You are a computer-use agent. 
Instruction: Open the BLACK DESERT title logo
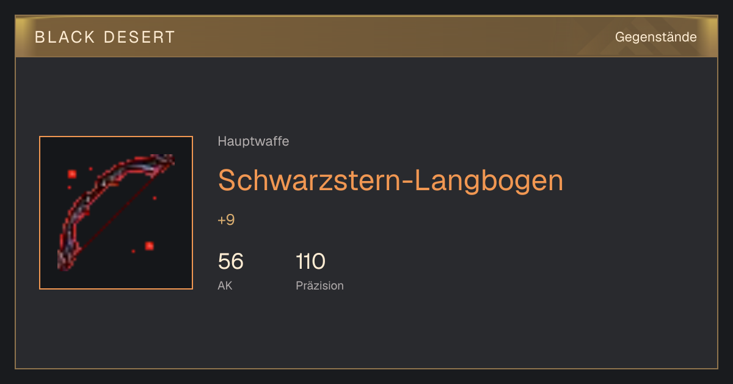105,37
